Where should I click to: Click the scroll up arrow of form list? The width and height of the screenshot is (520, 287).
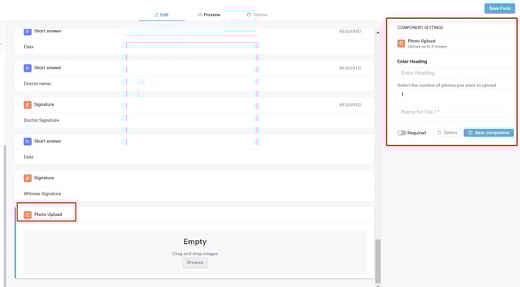(x=378, y=32)
